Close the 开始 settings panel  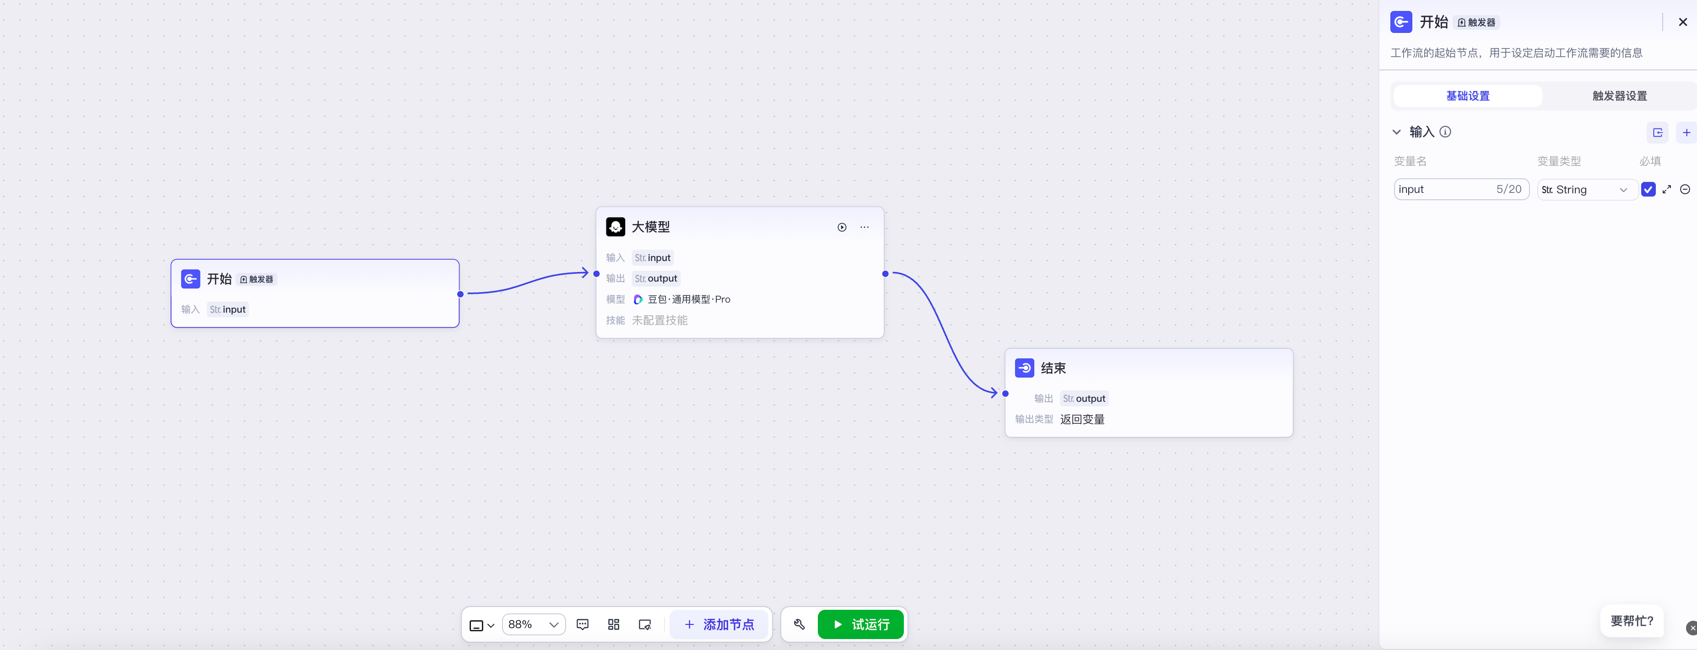coord(1682,21)
